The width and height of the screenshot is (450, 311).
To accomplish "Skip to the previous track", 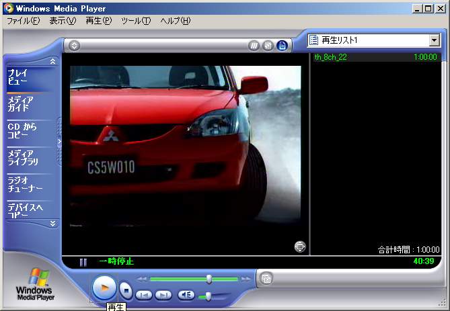I will tap(144, 295).
